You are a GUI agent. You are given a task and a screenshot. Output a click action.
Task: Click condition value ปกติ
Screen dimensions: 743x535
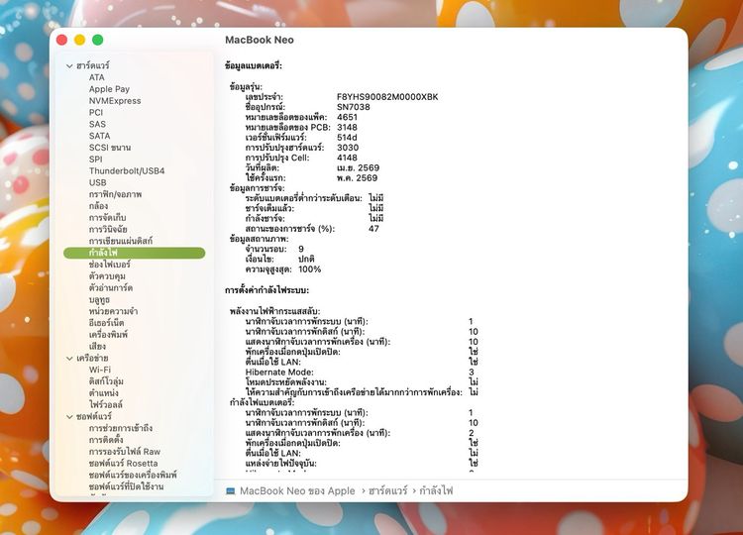(306, 260)
